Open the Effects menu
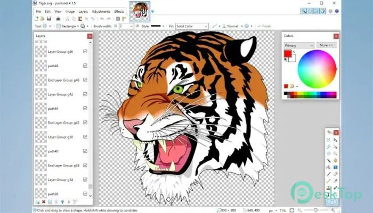The width and height of the screenshot is (373, 213). 119,11
